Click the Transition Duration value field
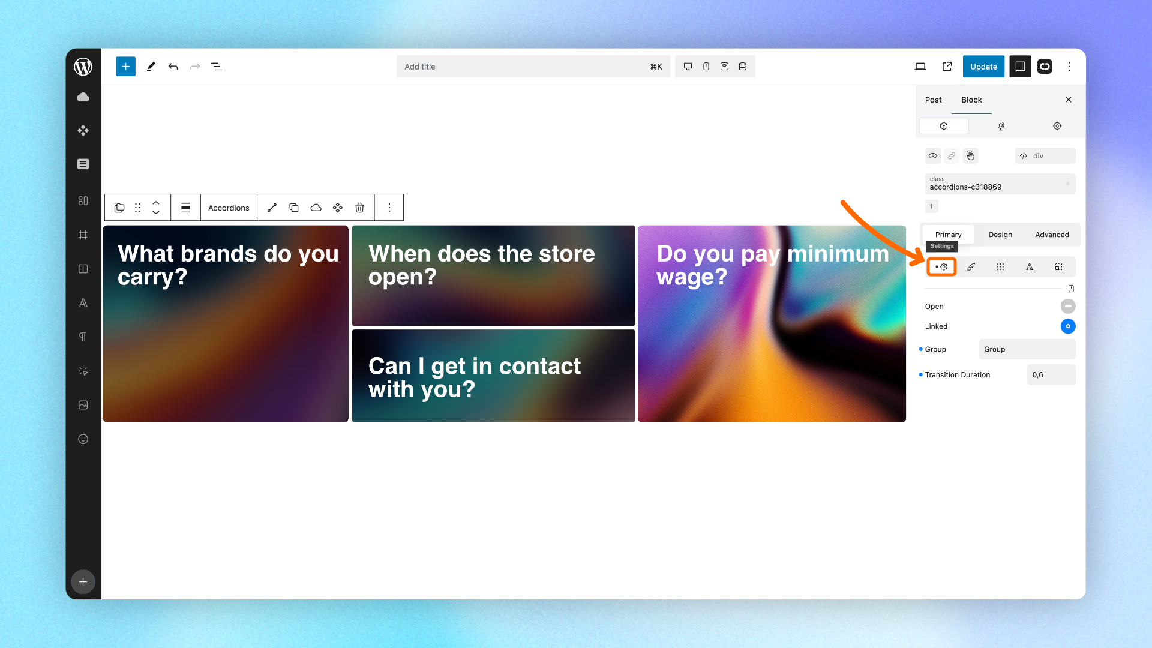Screen dimensions: 1152x648 pos(1051,375)
